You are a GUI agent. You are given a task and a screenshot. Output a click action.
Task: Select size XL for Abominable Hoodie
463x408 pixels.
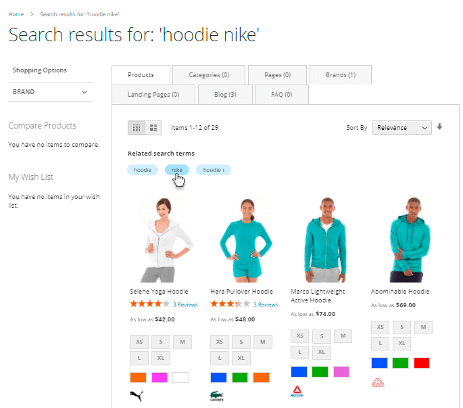[401, 343]
